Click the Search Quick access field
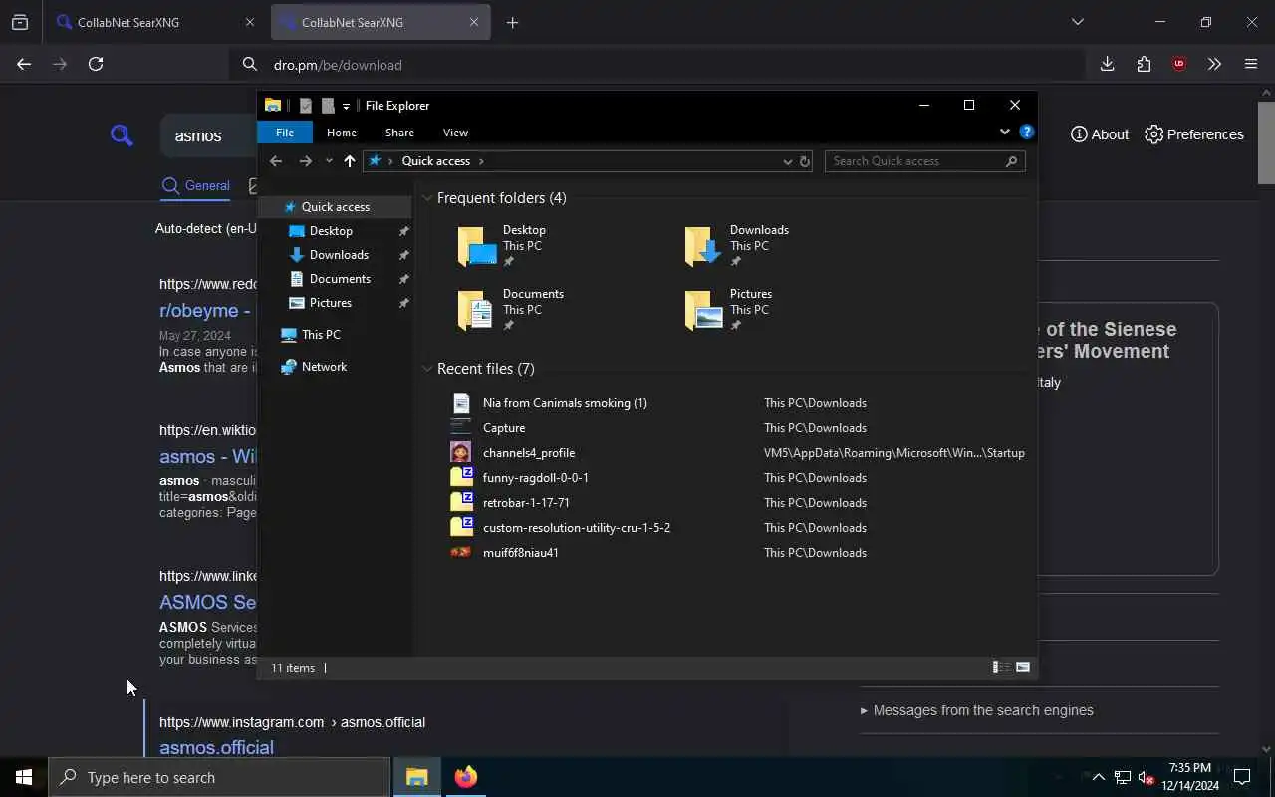Viewport: 1275px width, 797px height. click(924, 161)
